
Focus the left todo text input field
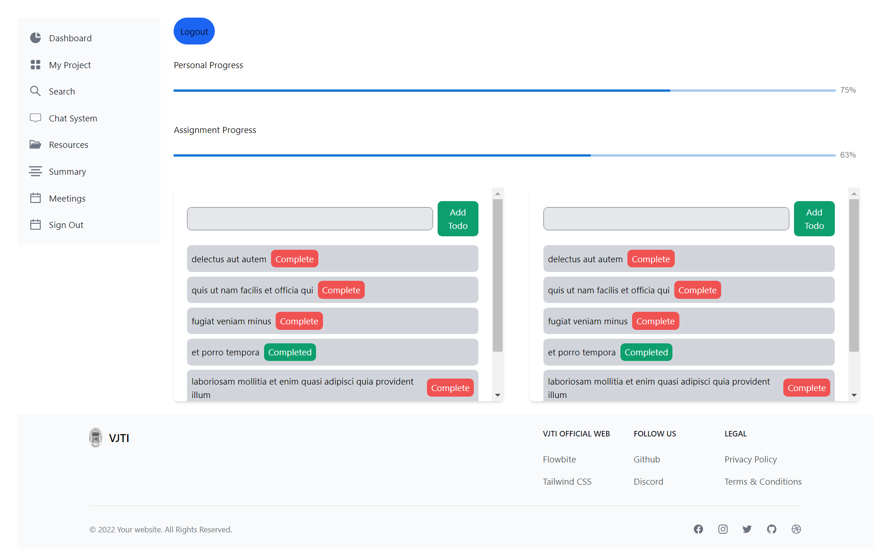[310, 219]
